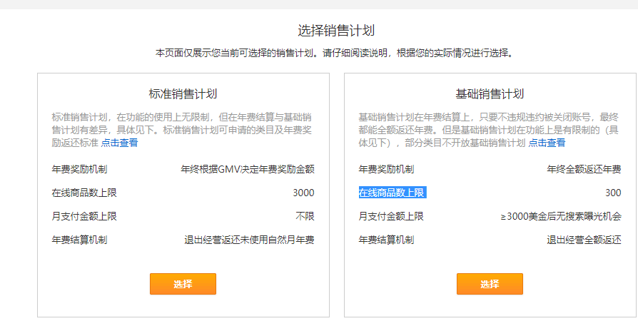Click the 300 product limit value

click(613, 193)
